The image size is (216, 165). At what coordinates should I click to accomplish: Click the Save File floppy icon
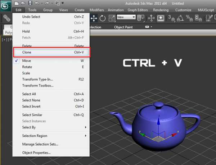(x=30, y=3)
